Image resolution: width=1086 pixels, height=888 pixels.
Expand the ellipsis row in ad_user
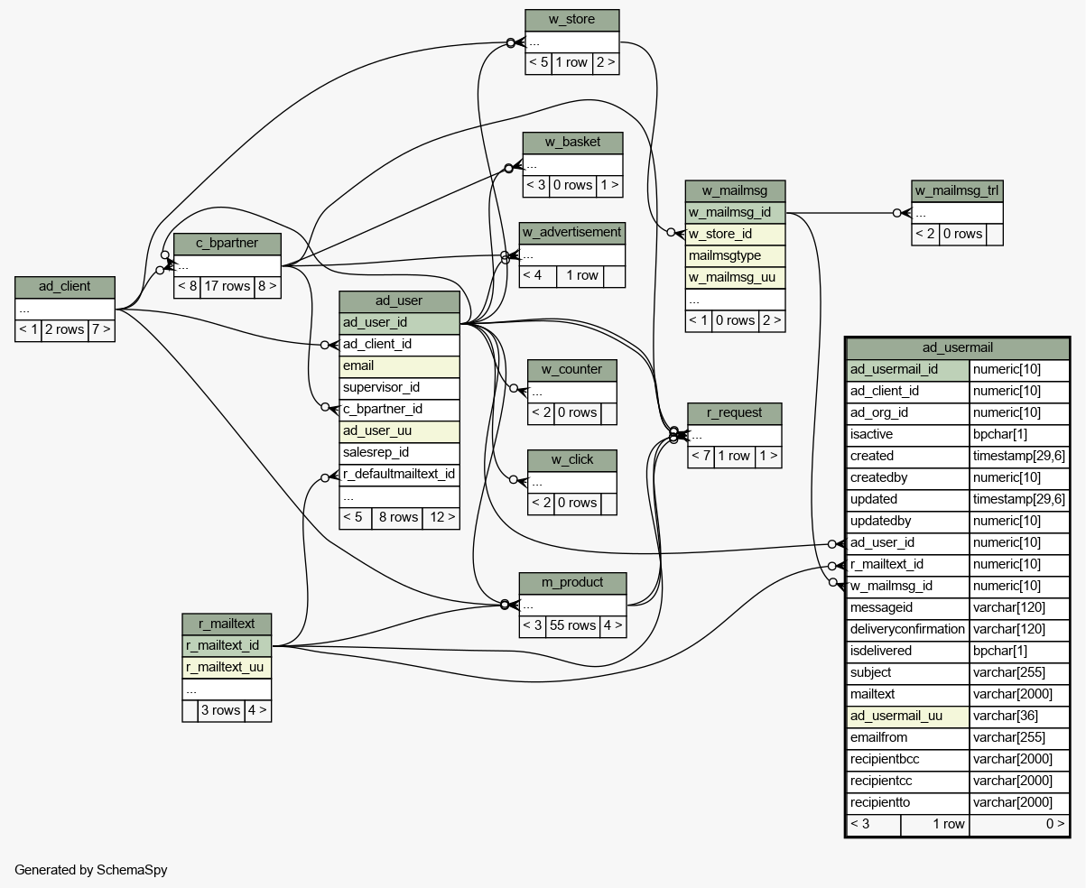point(399,496)
